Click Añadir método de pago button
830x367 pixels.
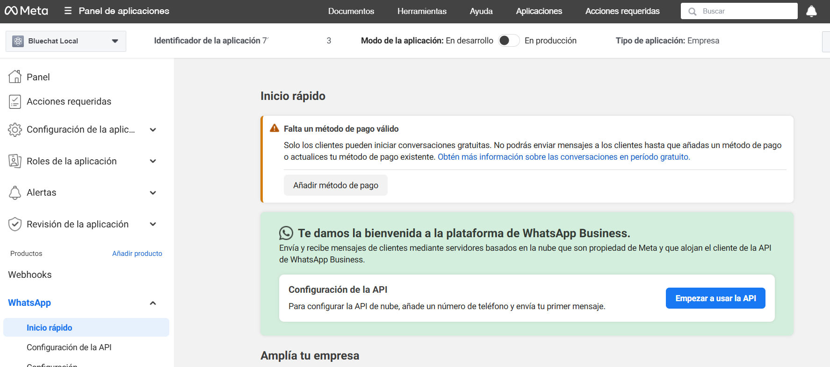(x=335, y=185)
